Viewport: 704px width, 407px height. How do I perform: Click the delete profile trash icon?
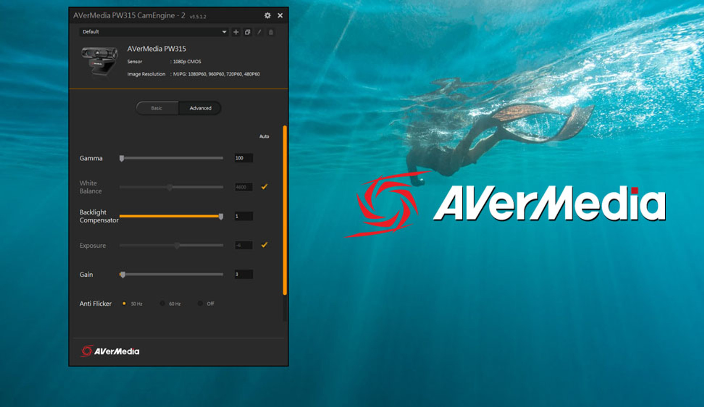pos(271,32)
